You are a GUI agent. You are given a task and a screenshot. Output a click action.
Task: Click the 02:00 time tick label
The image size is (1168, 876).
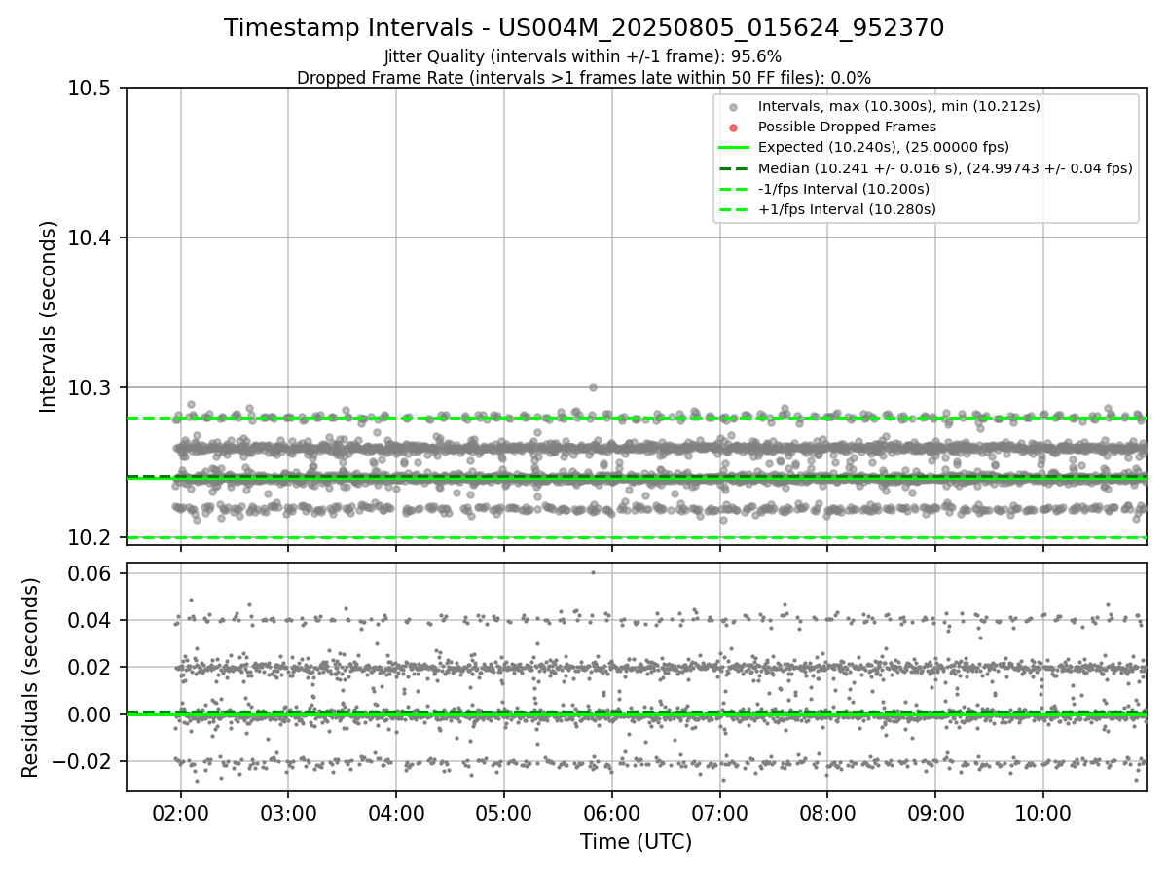pos(180,811)
